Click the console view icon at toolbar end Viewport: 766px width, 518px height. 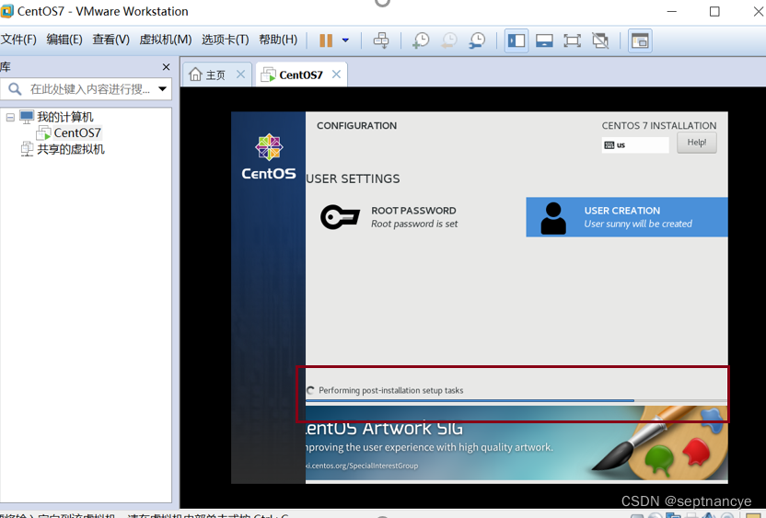click(x=640, y=40)
